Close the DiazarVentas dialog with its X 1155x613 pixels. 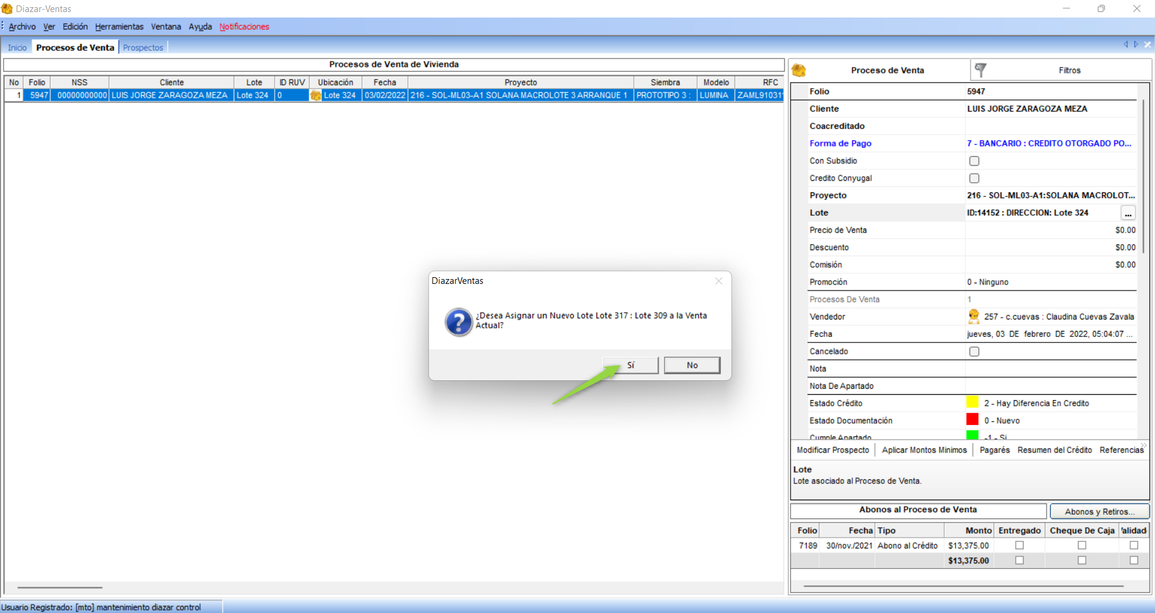(x=718, y=281)
